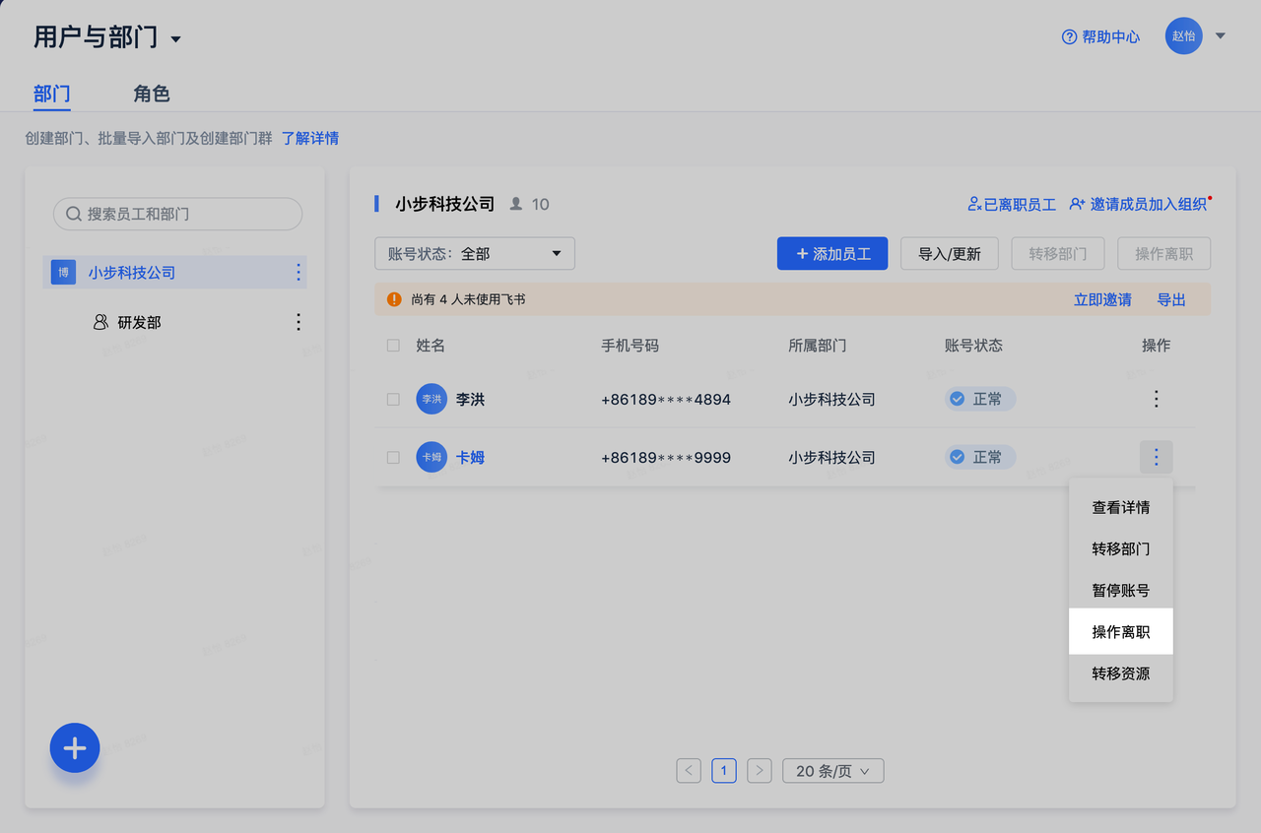Switch to the 角色 tab
1261x833 pixels.
152,94
